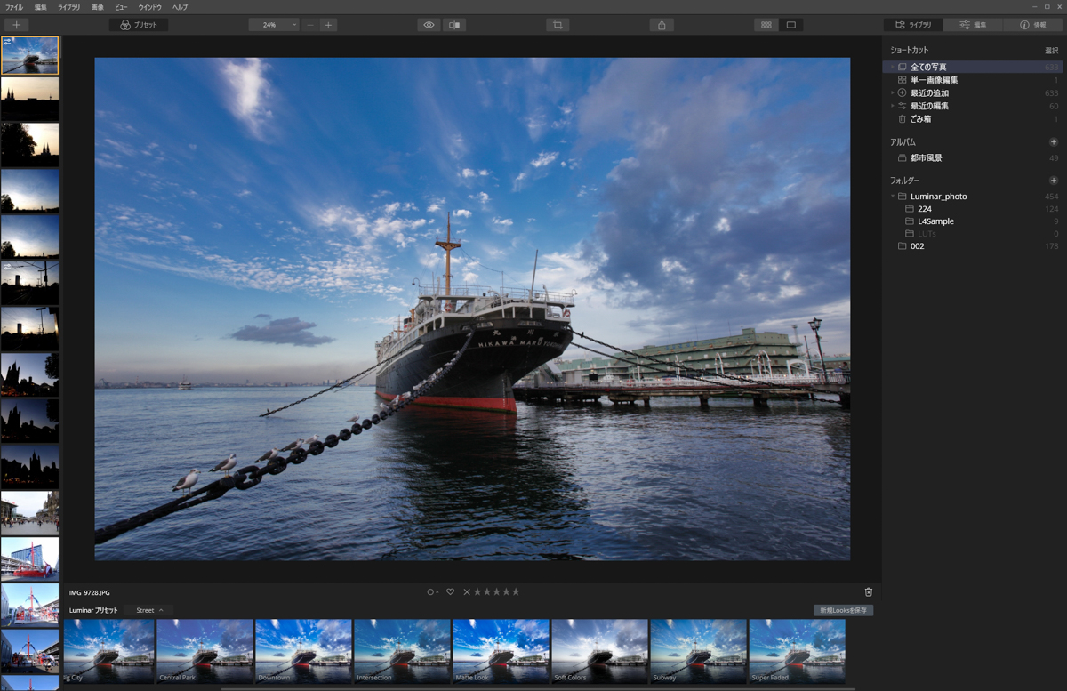Add a new folder with plus icon
Image resolution: width=1067 pixels, height=691 pixels.
(x=1054, y=181)
